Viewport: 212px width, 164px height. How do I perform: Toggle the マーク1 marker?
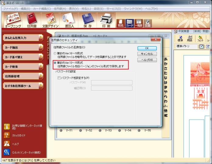click(61, 131)
